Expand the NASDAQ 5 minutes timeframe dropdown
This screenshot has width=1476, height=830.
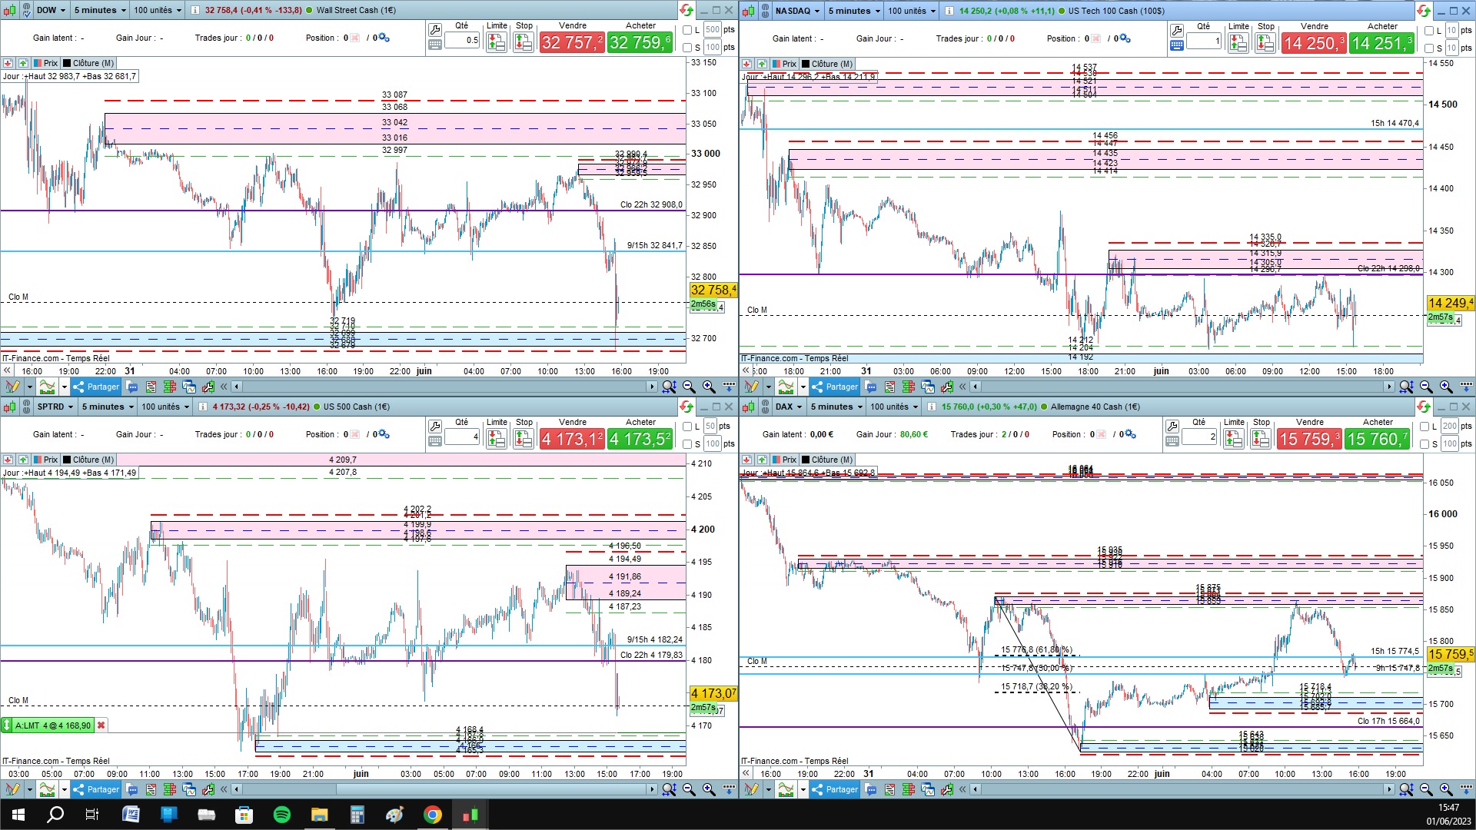point(853,11)
